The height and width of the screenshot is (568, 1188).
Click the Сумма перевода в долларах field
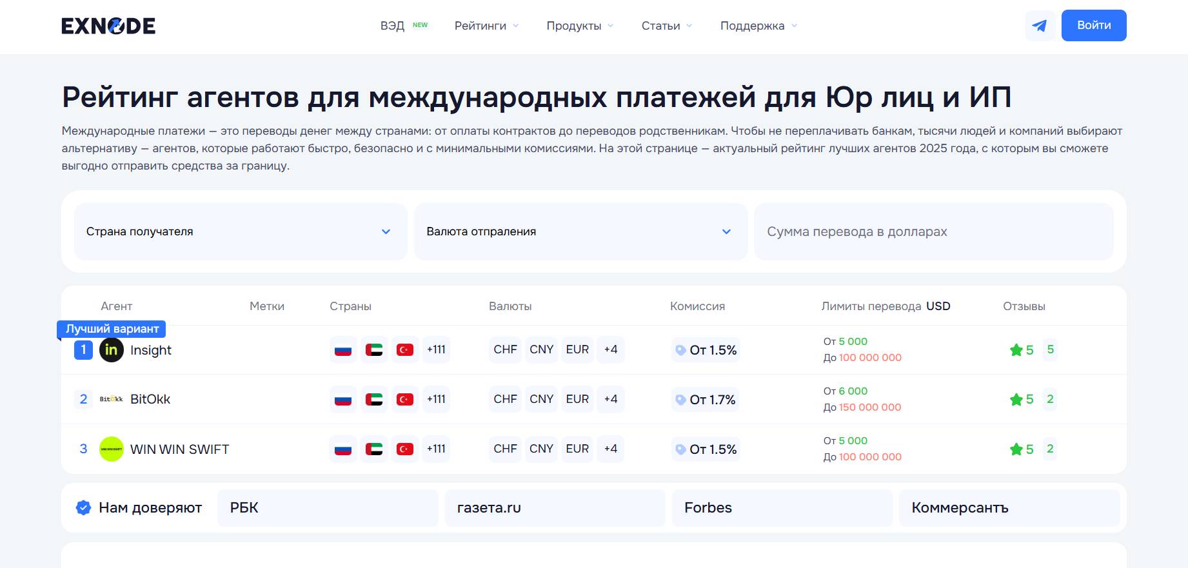933,231
